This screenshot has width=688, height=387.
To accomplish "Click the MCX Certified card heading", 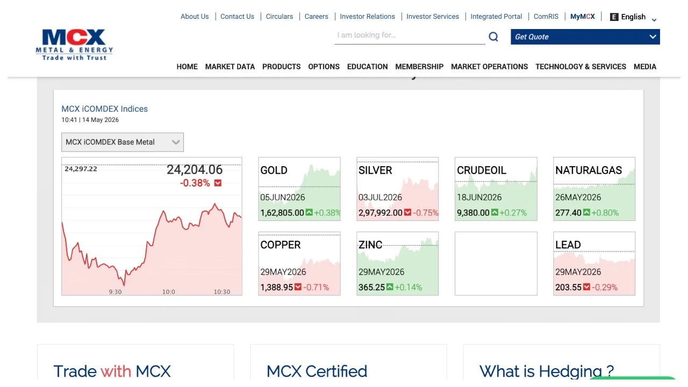I will click(317, 371).
